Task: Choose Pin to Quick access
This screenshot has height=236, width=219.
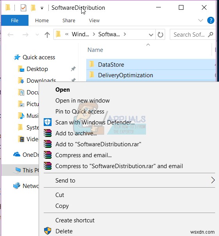Action: click(x=80, y=112)
